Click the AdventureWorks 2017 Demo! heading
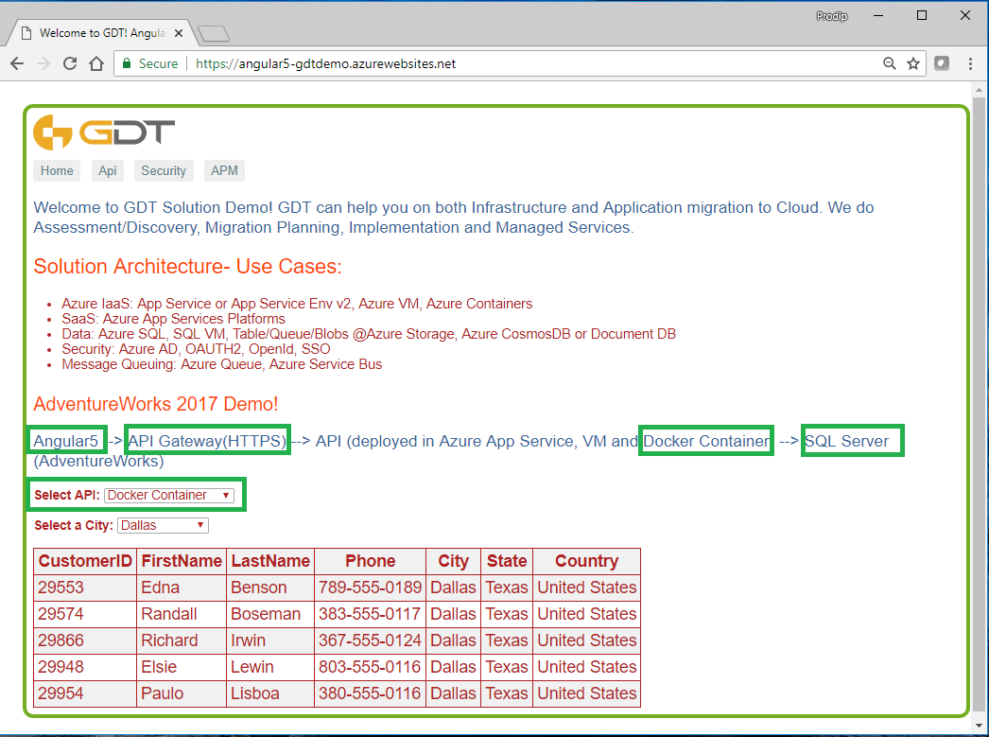The image size is (989, 737). [x=156, y=404]
